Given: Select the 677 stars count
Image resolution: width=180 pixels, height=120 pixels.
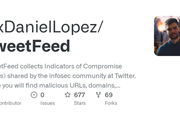Looking at the screenshot, I should pyautogui.click(x=79, y=95).
